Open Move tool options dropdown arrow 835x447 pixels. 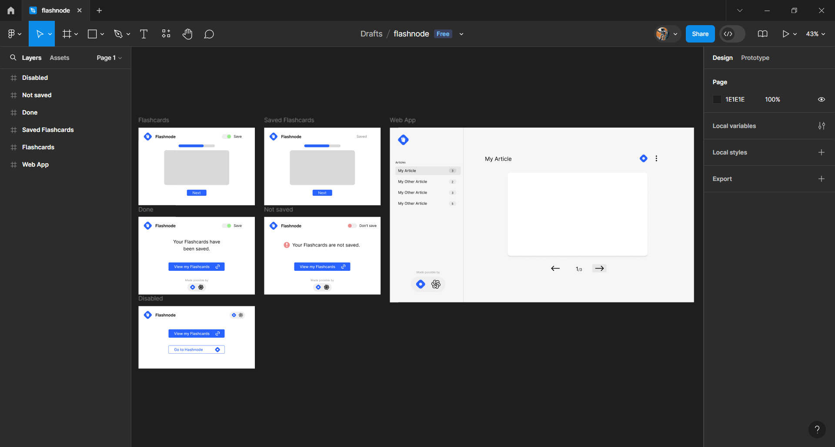click(50, 34)
